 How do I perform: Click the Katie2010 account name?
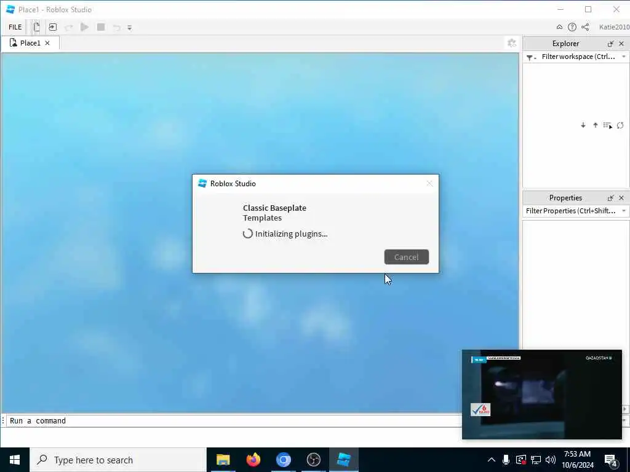[614, 27]
